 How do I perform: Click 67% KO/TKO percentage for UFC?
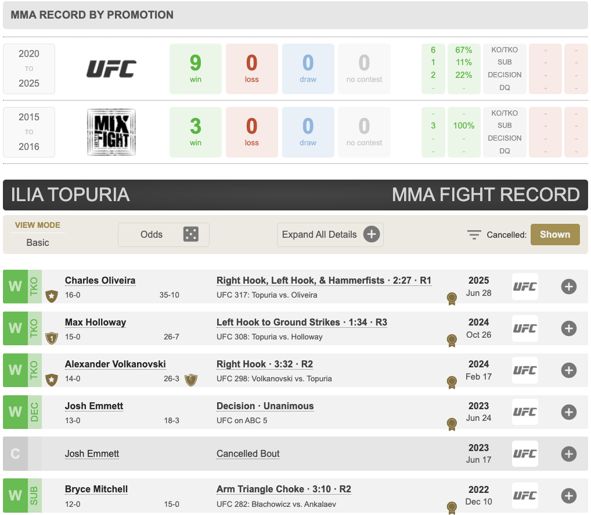[x=464, y=50]
